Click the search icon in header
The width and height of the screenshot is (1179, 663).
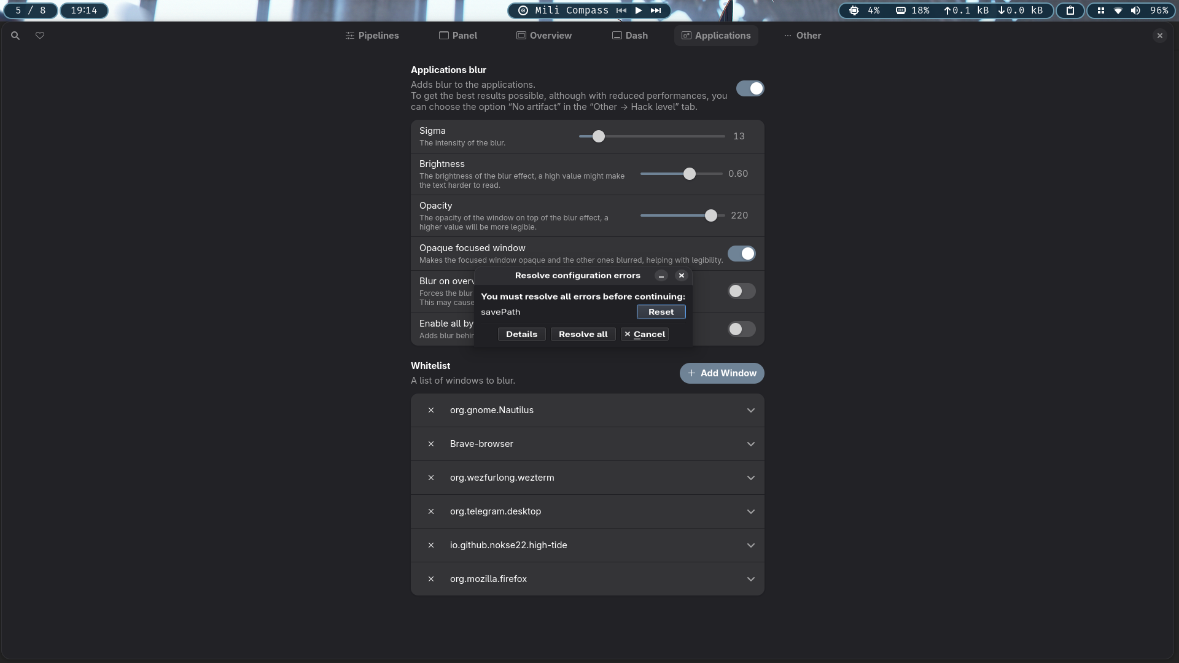point(15,36)
